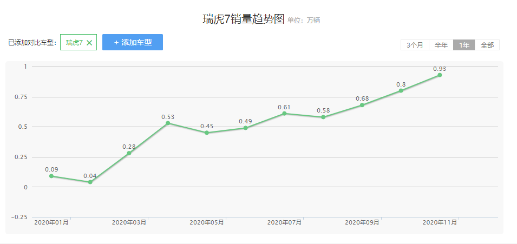Click the 0.45 data point marker

pyautogui.click(x=207, y=133)
